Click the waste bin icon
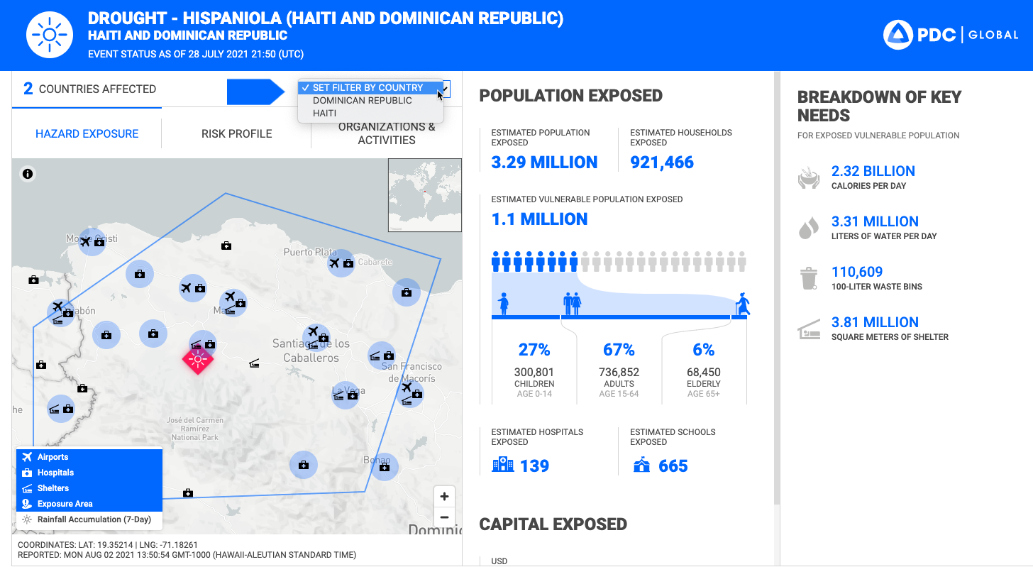 809,278
